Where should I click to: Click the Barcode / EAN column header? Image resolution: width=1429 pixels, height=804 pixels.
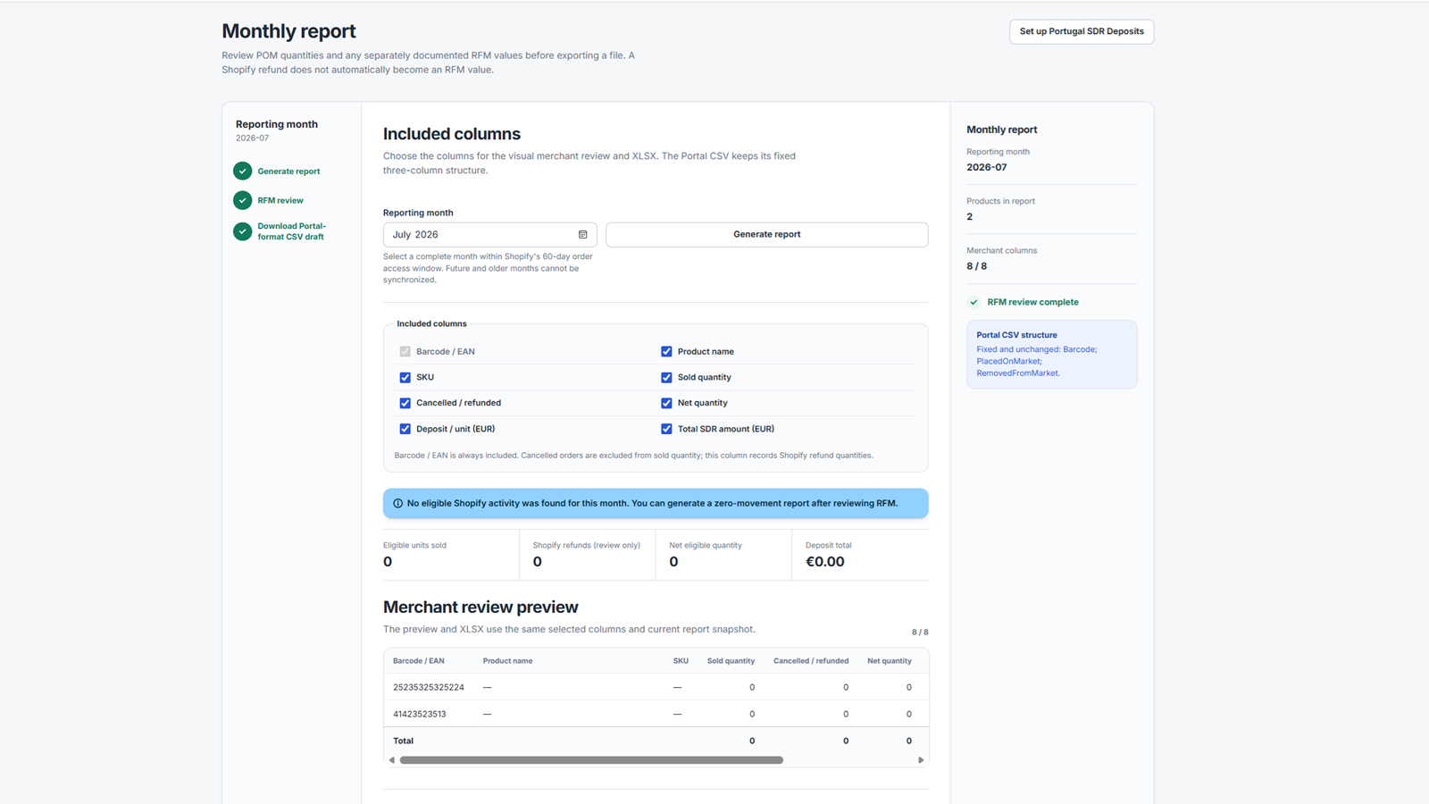[x=419, y=661]
